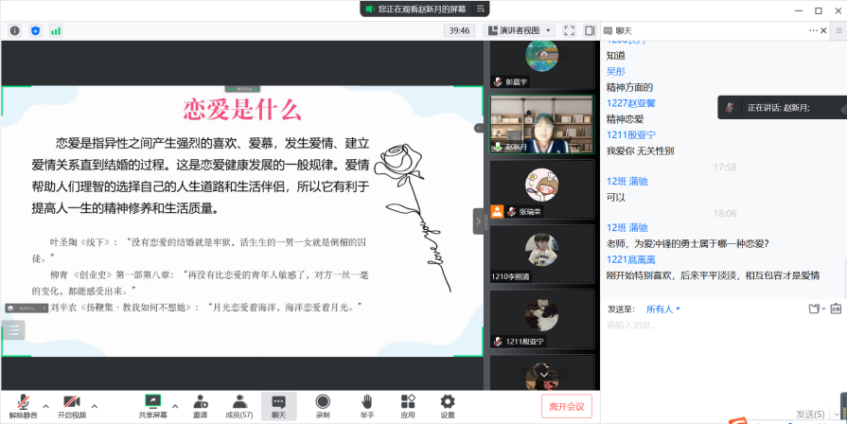Open the 成员(57) members list
847x424 pixels.
[239, 407]
